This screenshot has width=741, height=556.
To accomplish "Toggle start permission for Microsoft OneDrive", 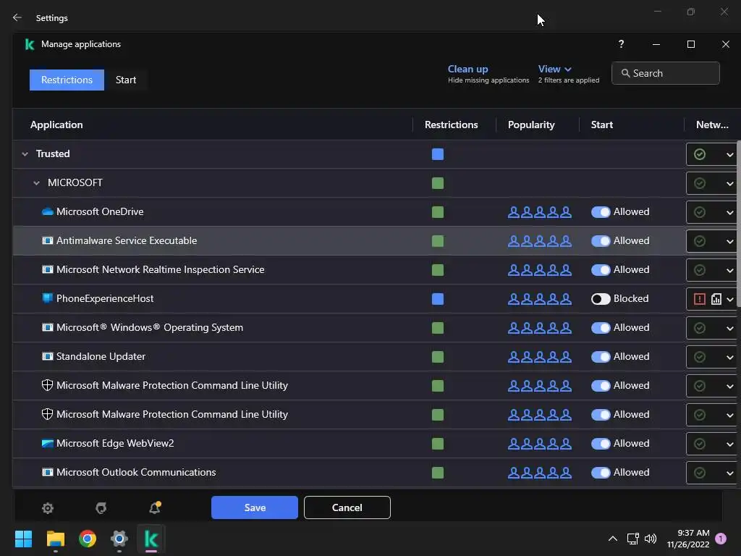I will pyautogui.click(x=601, y=212).
